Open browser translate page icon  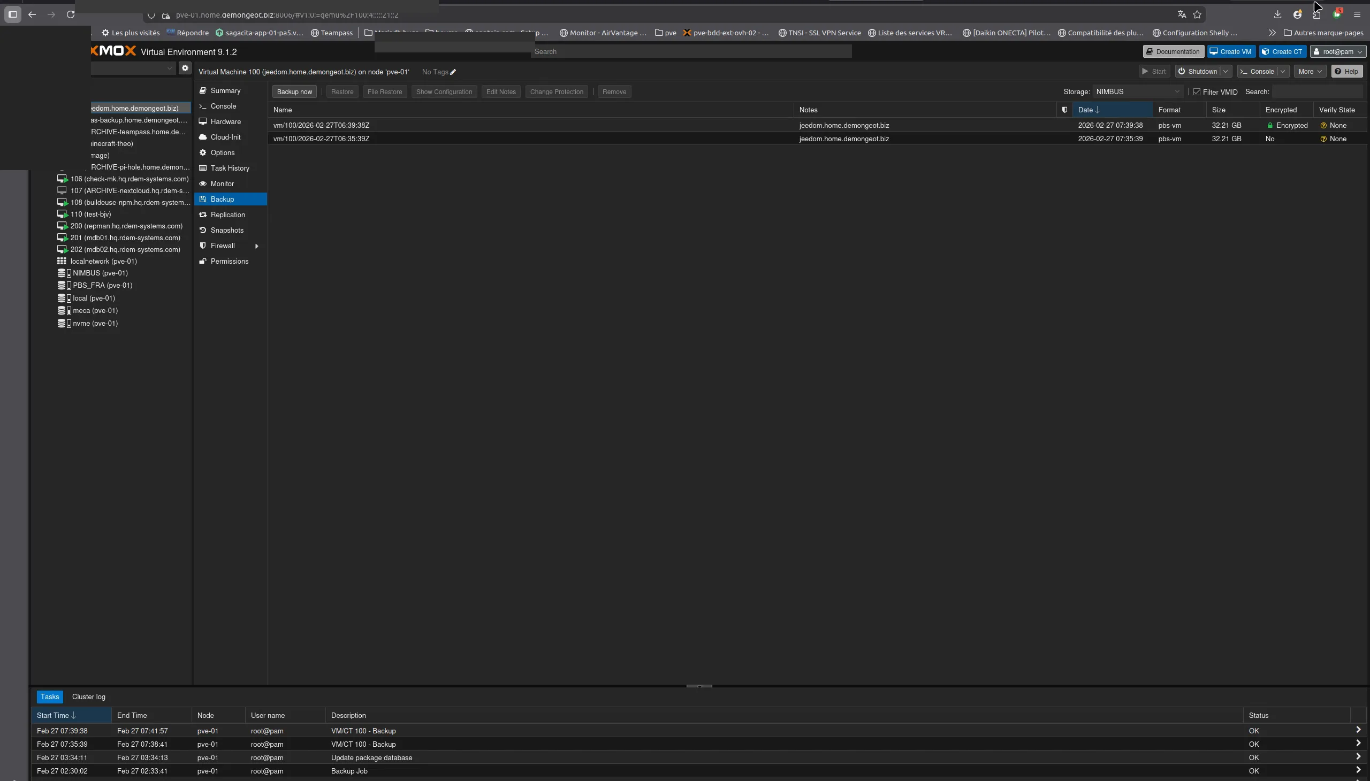click(x=1181, y=14)
